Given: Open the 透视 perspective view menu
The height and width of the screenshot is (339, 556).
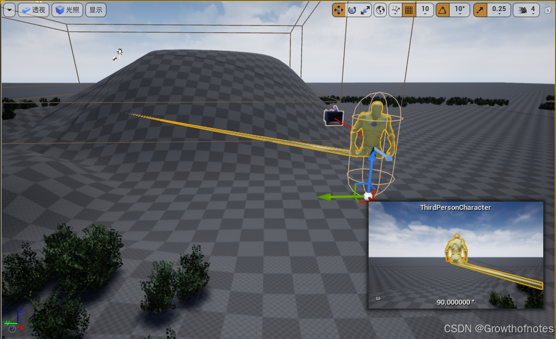Looking at the screenshot, I should coord(34,10).
